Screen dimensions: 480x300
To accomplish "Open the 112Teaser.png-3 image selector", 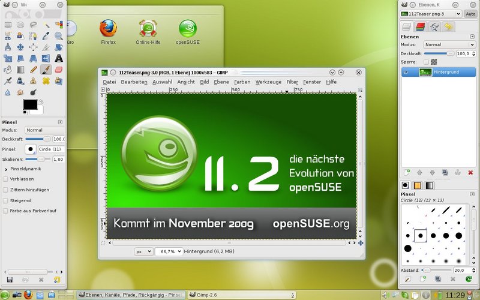I will click(431, 14).
